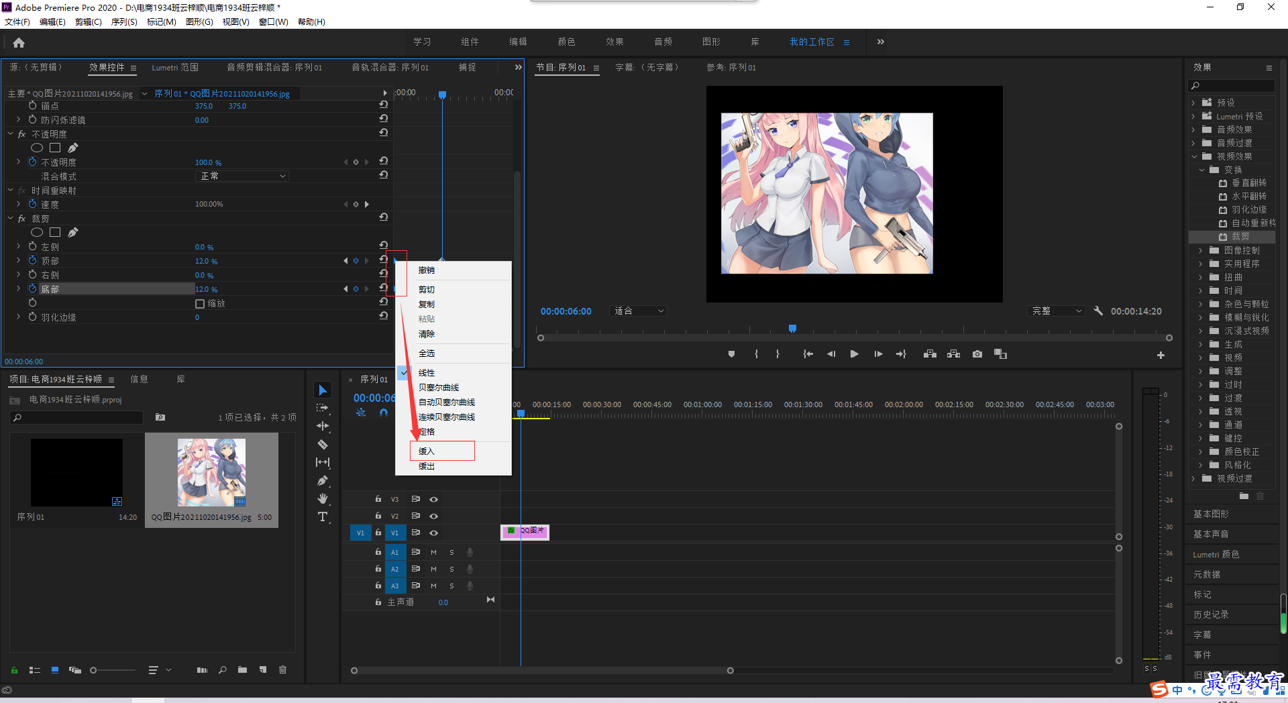
Task: Select the Selection tool arrow
Action: pos(323,390)
